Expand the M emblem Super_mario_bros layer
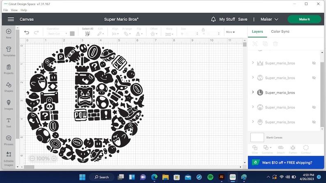 253,107
